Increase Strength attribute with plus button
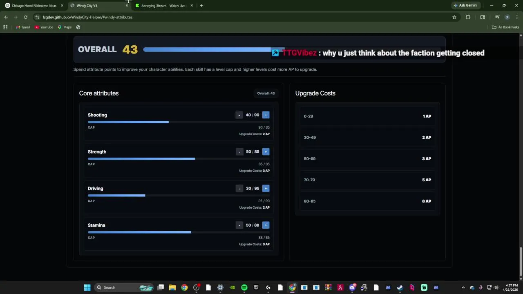523x294 pixels. point(266,152)
